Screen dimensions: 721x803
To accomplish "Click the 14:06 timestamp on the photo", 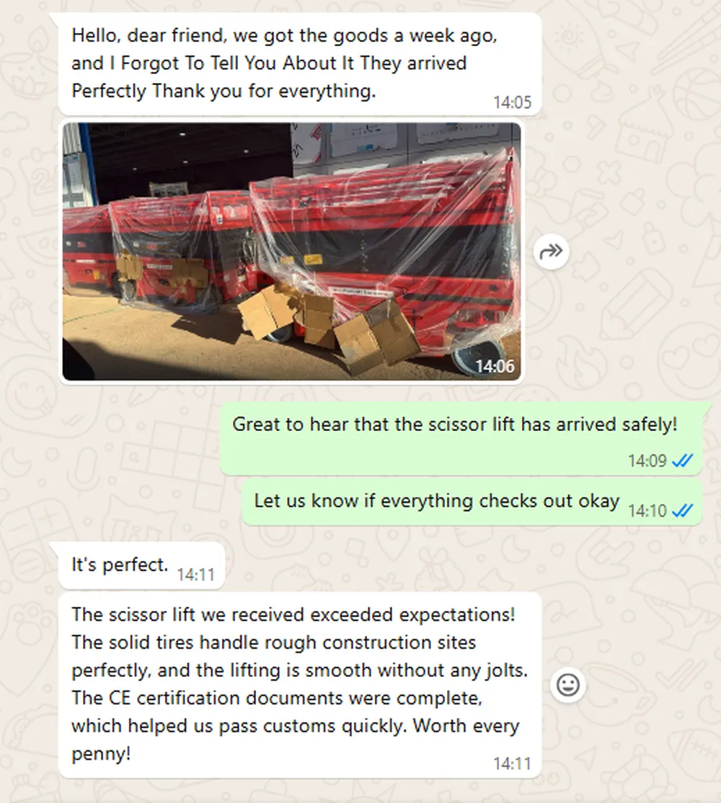I will 494,366.
